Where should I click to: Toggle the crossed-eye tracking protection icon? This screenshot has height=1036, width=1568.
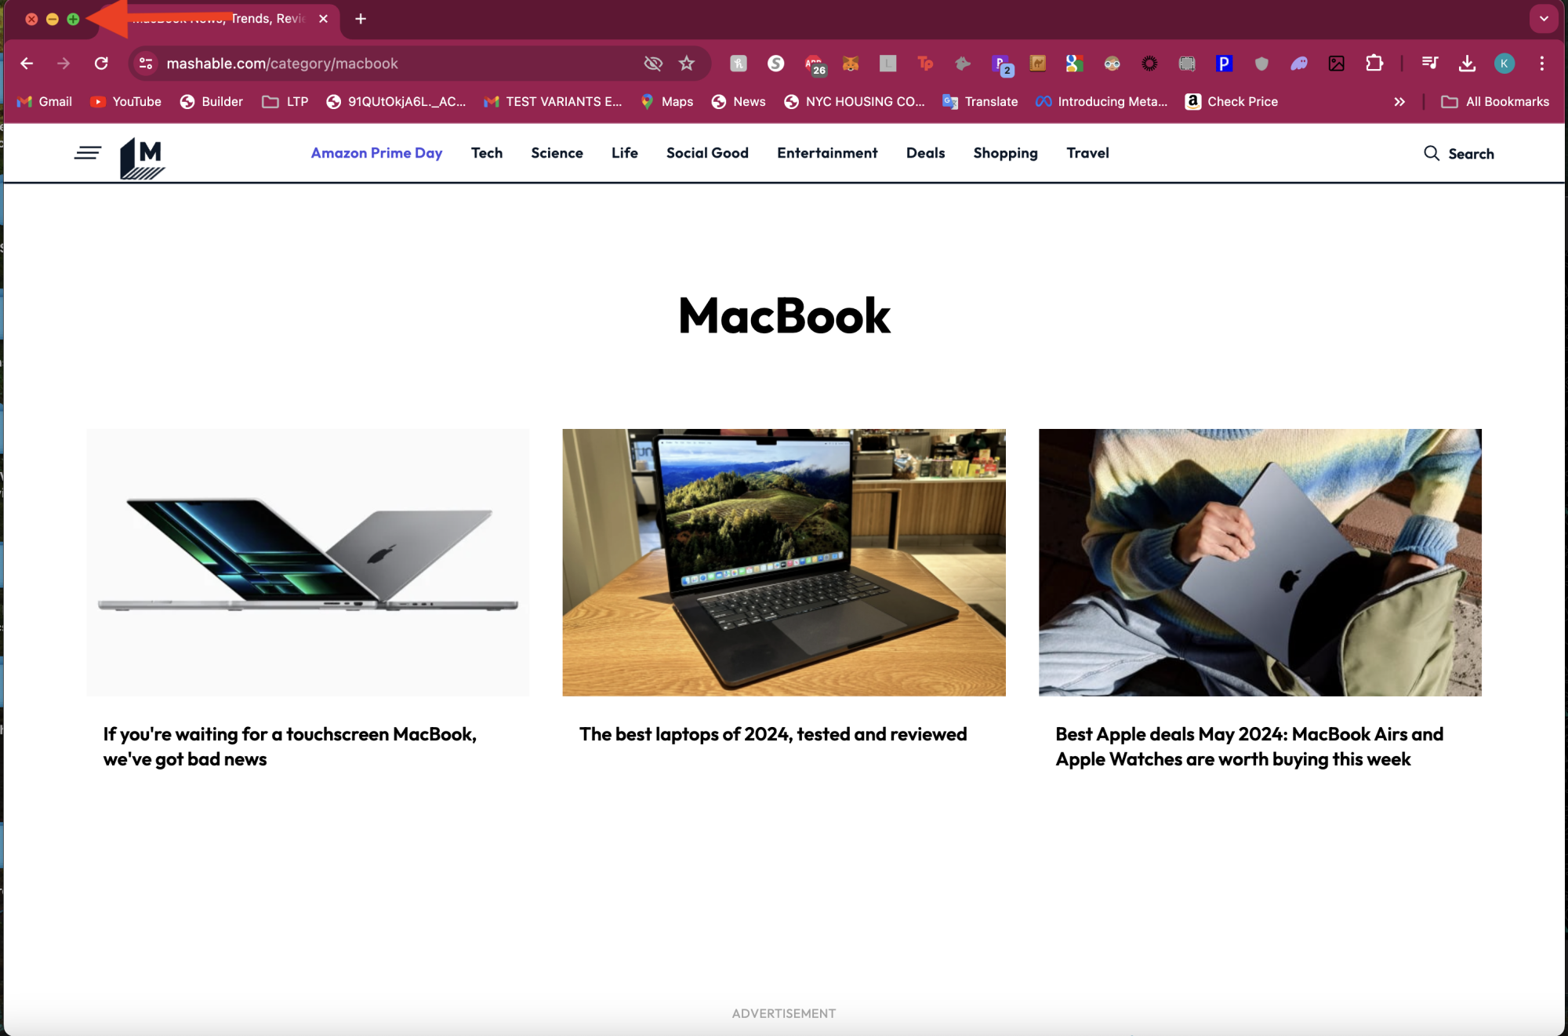point(653,64)
